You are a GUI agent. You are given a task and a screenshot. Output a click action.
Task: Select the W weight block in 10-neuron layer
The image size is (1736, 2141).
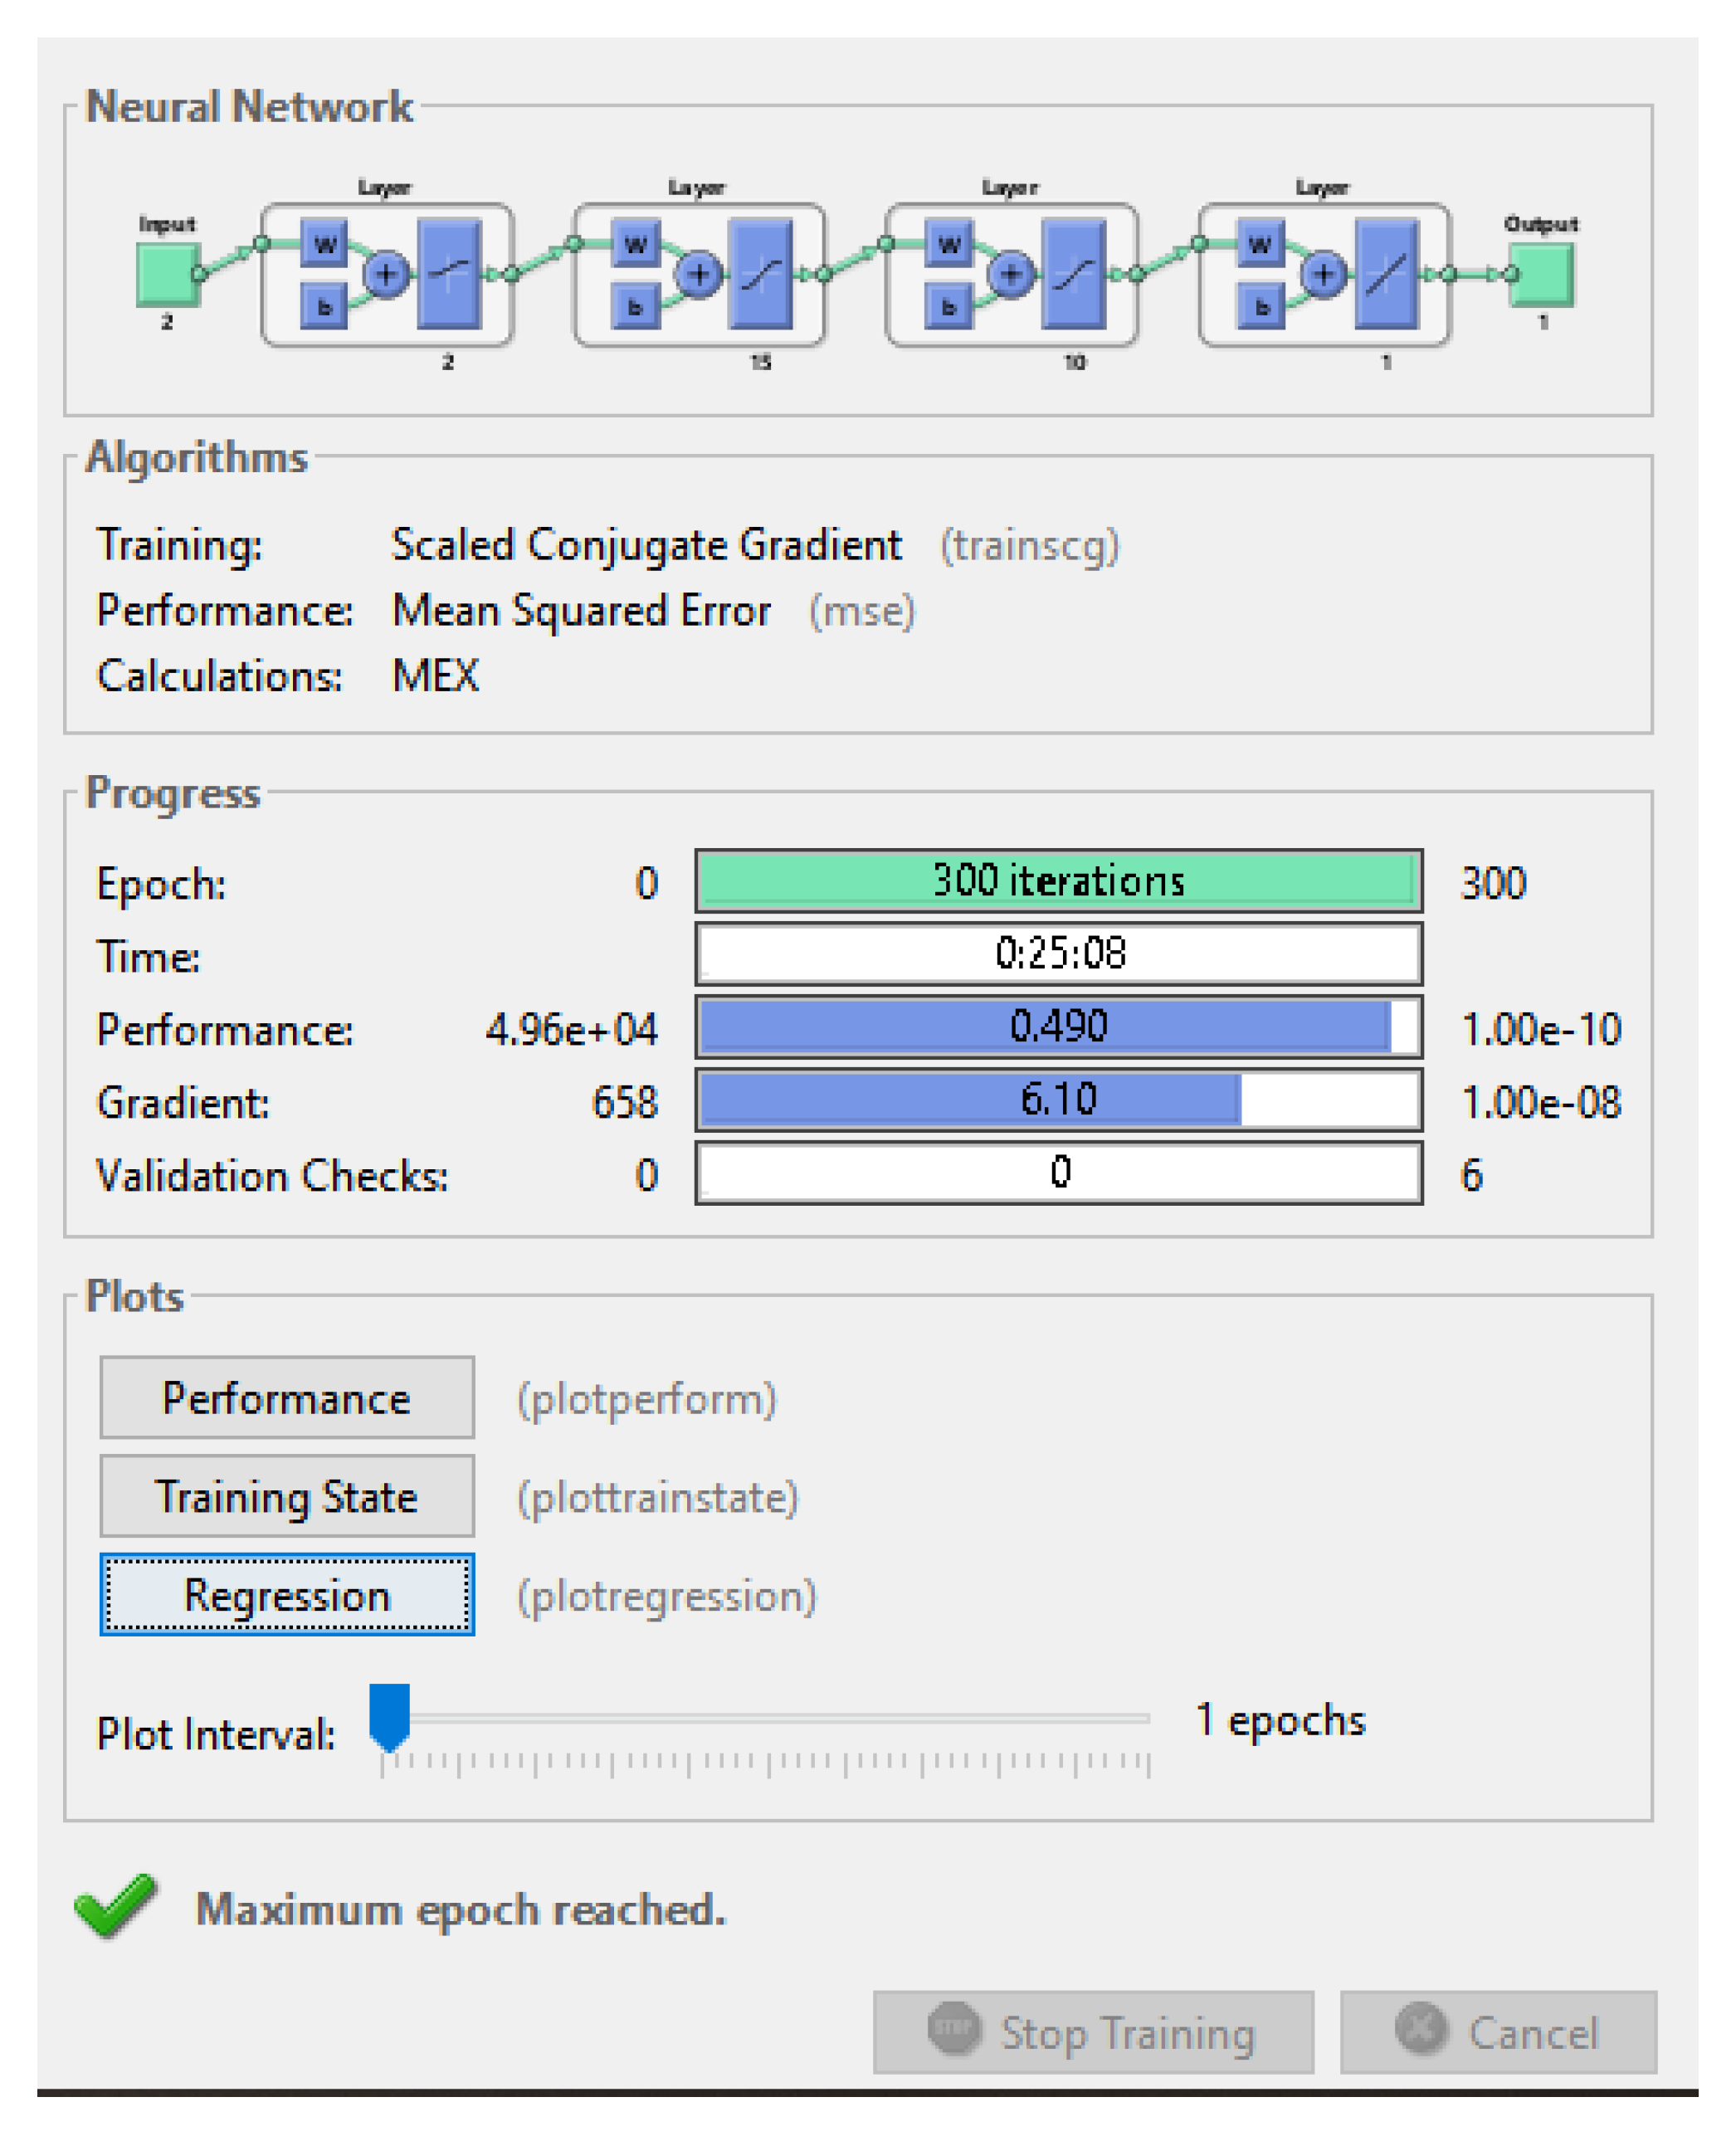point(949,244)
